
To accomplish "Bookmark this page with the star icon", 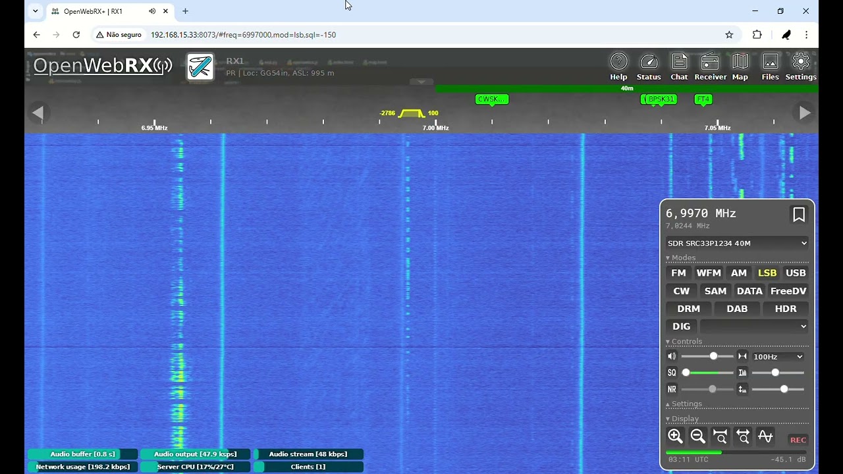I will click(x=729, y=35).
